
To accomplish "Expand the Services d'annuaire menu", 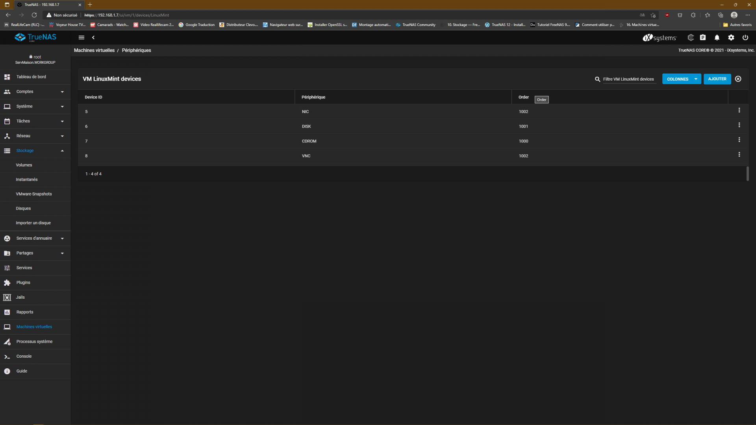I will click(35, 238).
